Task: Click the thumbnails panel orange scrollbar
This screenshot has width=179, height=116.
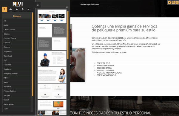Action: click(68, 35)
